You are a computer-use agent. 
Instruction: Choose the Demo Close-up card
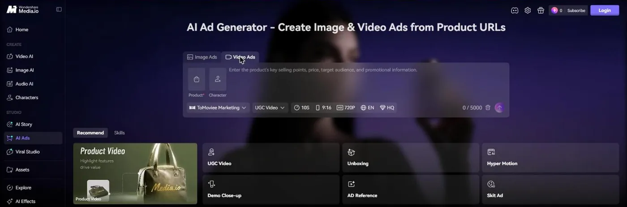271,190
